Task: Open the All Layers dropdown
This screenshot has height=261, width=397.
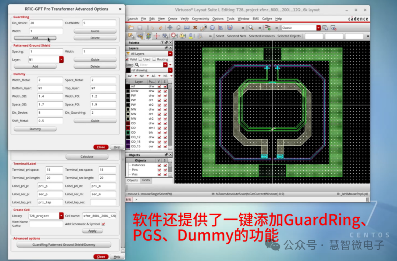Action: point(170,54)
